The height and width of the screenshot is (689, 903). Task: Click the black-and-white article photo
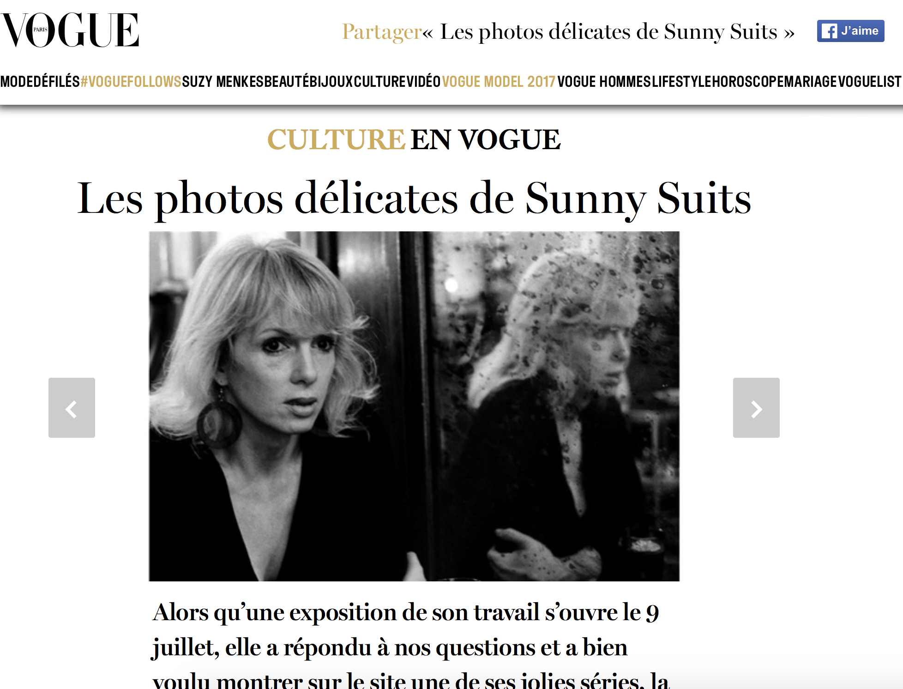[x=414, y=406]
